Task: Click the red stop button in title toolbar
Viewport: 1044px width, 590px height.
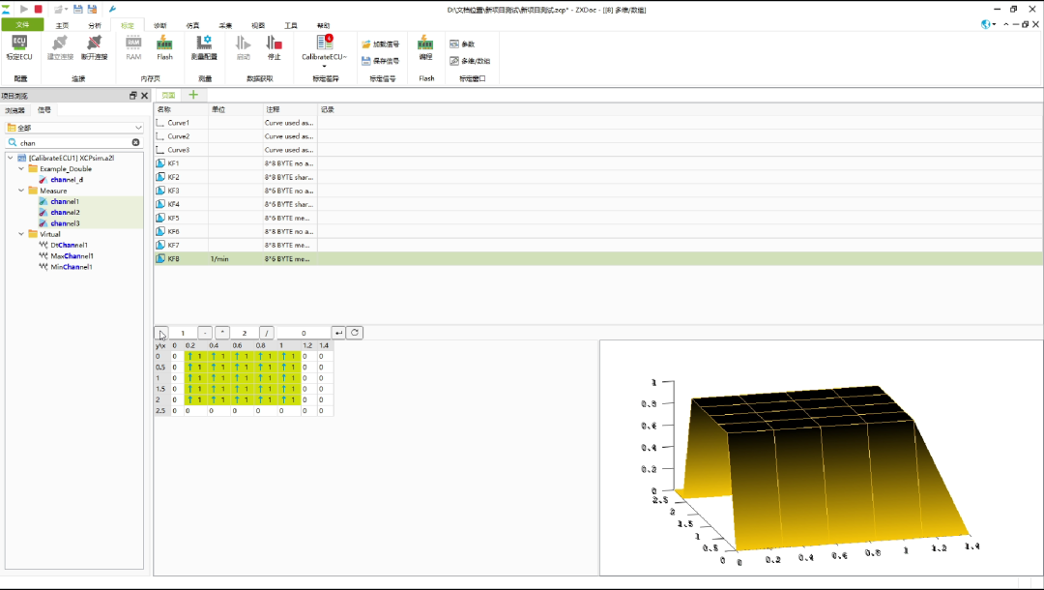Action: coord(38,10)
